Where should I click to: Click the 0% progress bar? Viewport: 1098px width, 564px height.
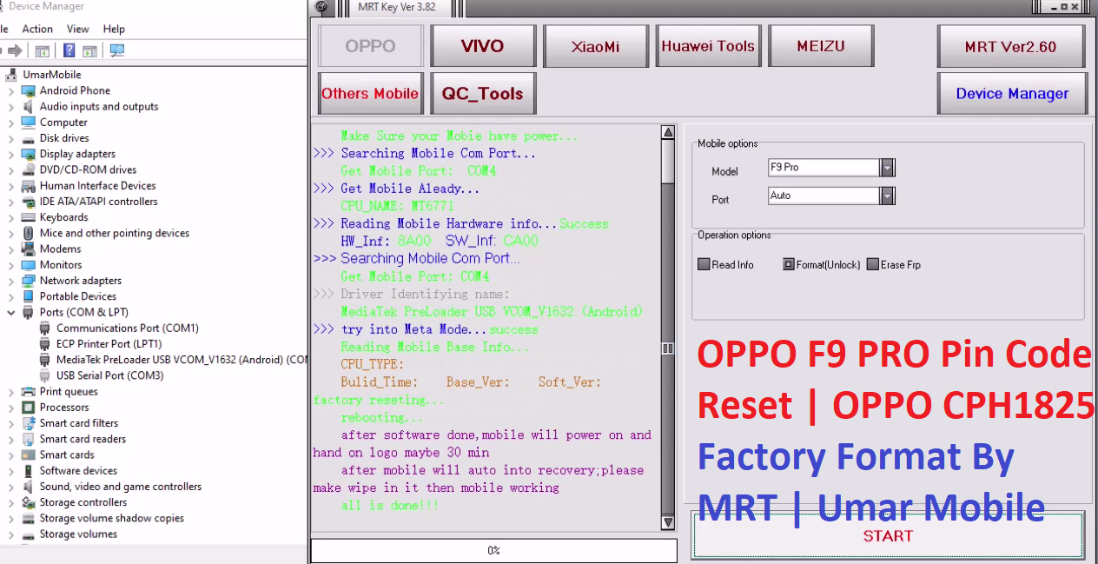[493, 551]
